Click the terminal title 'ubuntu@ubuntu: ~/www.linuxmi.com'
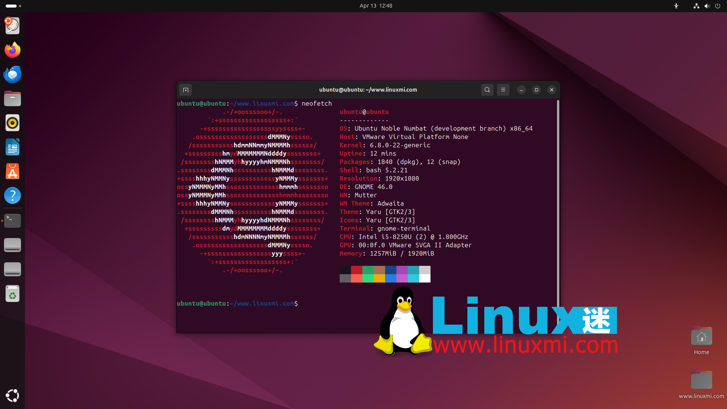 click(x=368, y=90)
